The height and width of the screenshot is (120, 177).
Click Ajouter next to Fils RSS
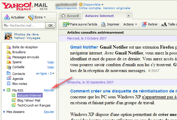point(49,90)
